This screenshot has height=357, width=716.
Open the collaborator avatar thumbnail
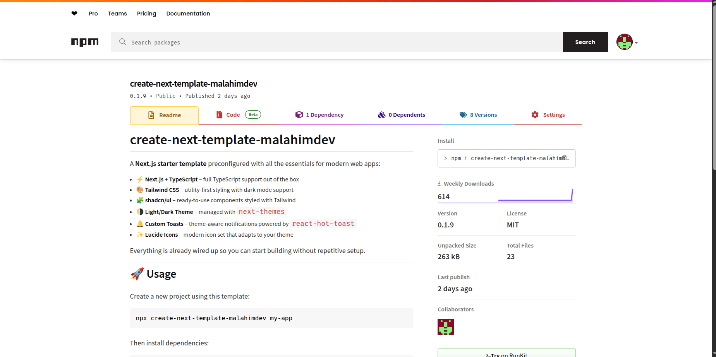445,327
